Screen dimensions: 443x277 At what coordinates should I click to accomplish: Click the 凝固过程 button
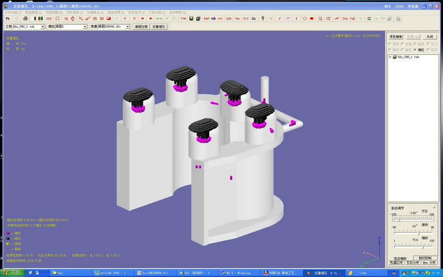(x=141, y=27)
